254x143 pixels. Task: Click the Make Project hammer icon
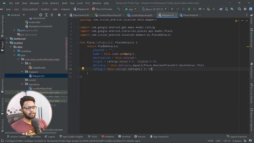click(119, 9)
